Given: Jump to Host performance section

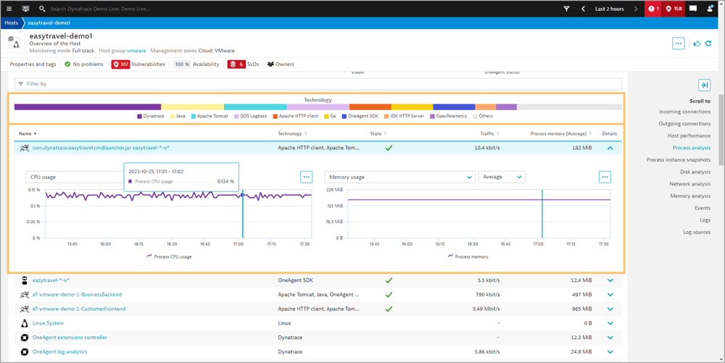Looking at the screenshot, I should tap(689, 135).
